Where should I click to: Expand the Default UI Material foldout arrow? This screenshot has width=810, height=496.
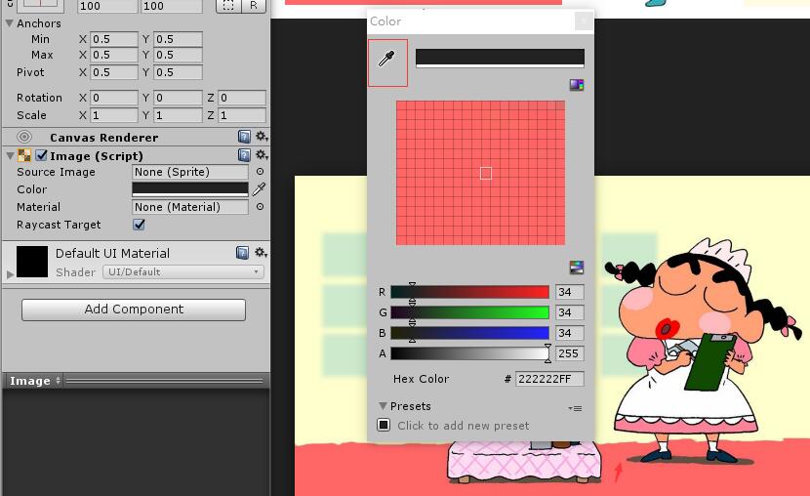pos(10,274)
